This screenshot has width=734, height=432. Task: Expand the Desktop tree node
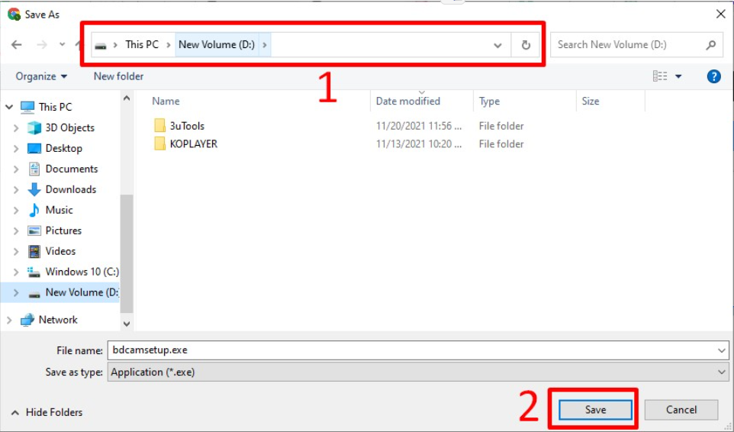[16, 148]
